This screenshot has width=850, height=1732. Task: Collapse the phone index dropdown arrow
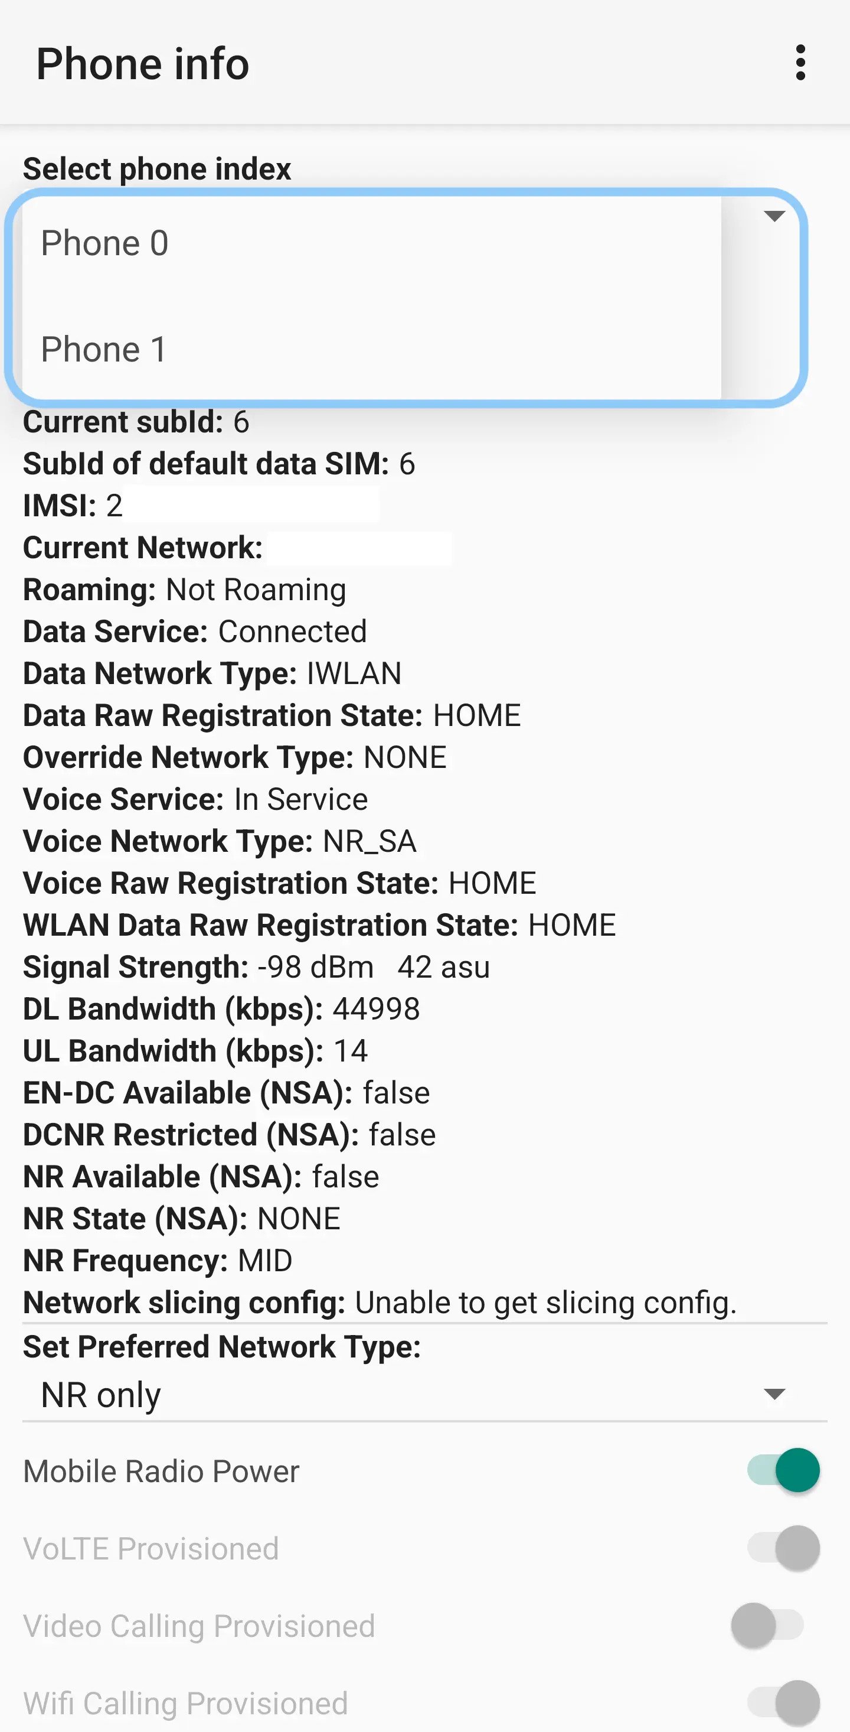(774, 216)
